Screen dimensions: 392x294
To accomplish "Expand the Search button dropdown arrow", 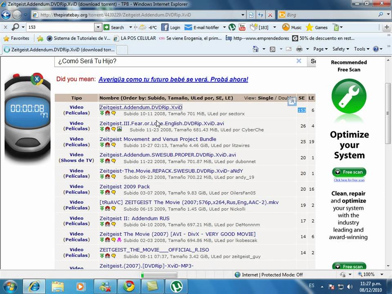I will coord(131,27).
